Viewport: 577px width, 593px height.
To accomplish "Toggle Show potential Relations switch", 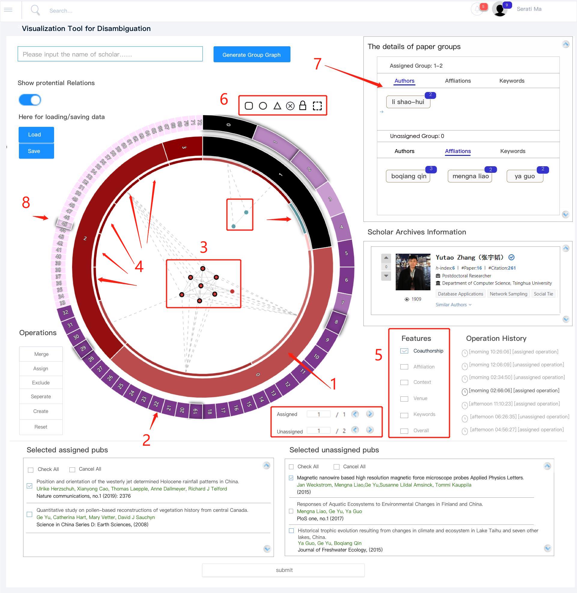I will 30,100.
